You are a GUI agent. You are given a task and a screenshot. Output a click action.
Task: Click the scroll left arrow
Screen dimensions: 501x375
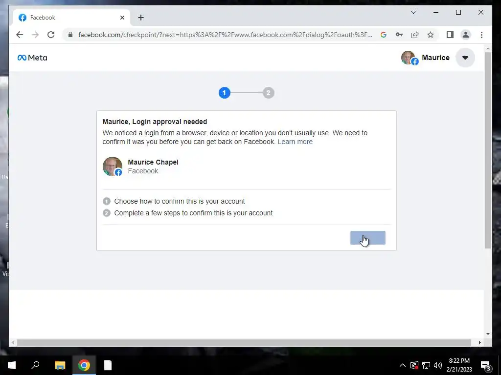(13, 342)
